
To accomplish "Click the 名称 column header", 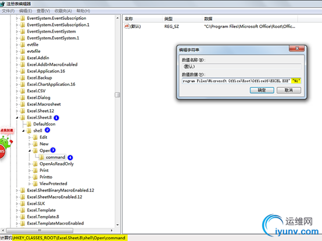I will tap(143, 19).
